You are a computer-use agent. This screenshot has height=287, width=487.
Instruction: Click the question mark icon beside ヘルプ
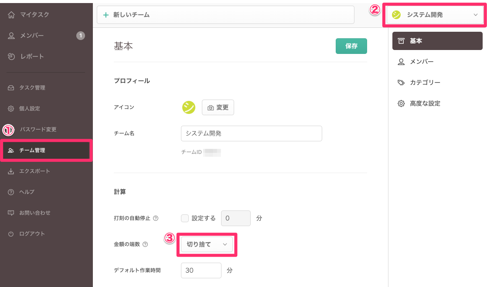point(11,192)
